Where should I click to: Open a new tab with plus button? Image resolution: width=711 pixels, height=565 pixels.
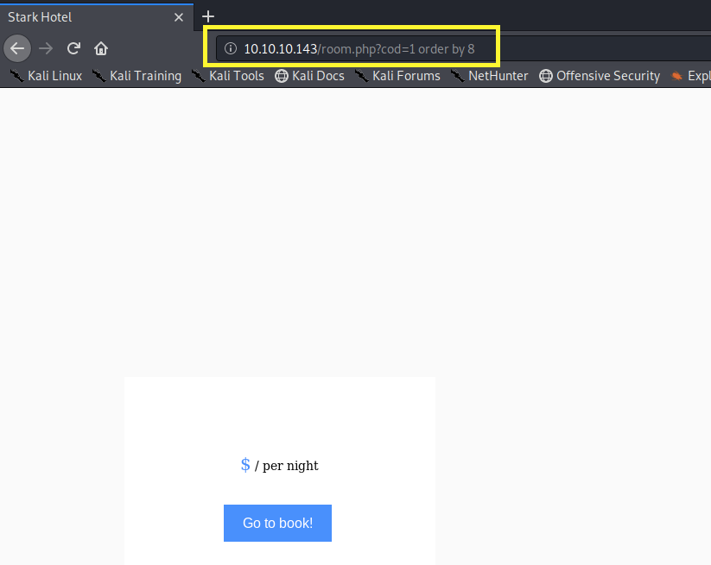(208, 16)
